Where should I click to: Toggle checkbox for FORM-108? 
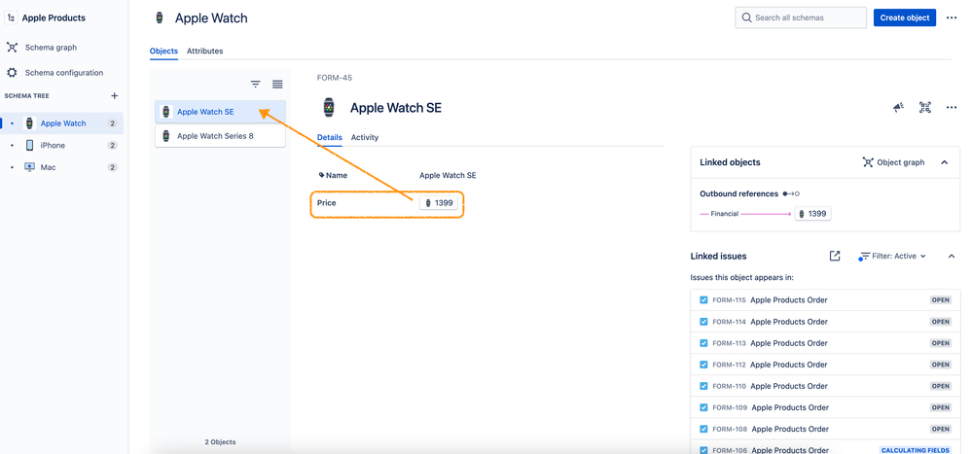coord(703,430)
